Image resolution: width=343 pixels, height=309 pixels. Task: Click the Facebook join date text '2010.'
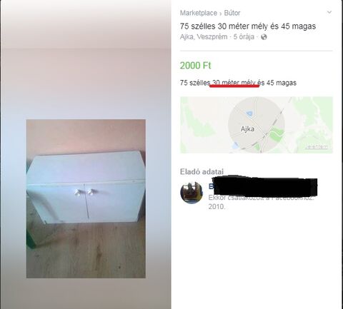pyautogui.click(x=217, y=206)
